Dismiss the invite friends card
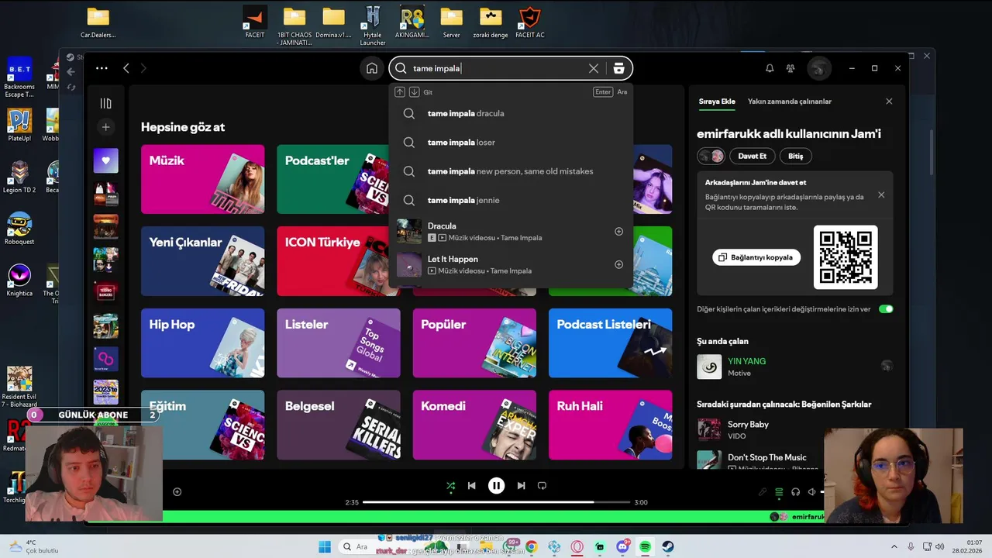992x558 pixels. (881, 195)
